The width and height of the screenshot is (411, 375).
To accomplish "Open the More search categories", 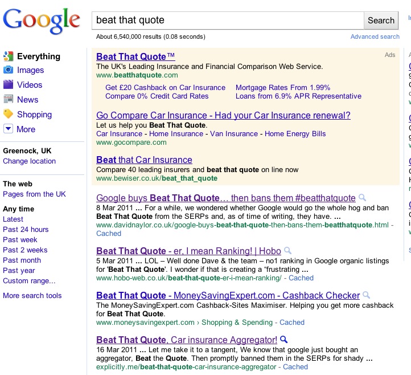I will point(26,129).
